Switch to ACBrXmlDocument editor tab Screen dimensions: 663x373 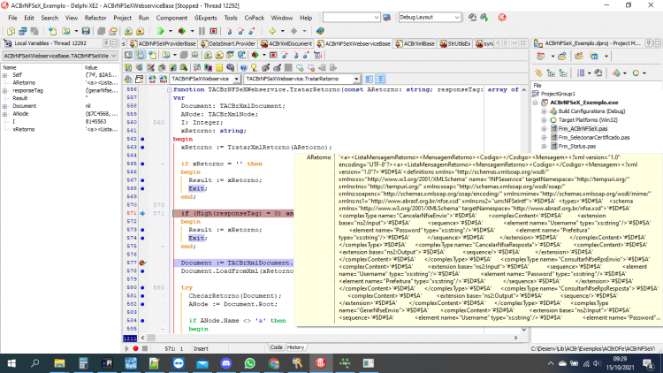point(286,43)
